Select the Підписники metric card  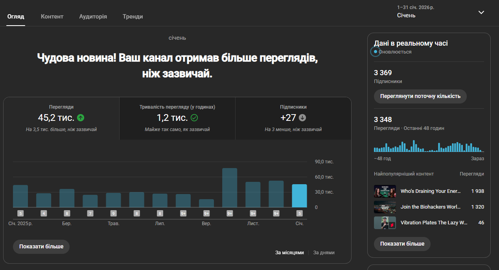click(x=293, y=118)
